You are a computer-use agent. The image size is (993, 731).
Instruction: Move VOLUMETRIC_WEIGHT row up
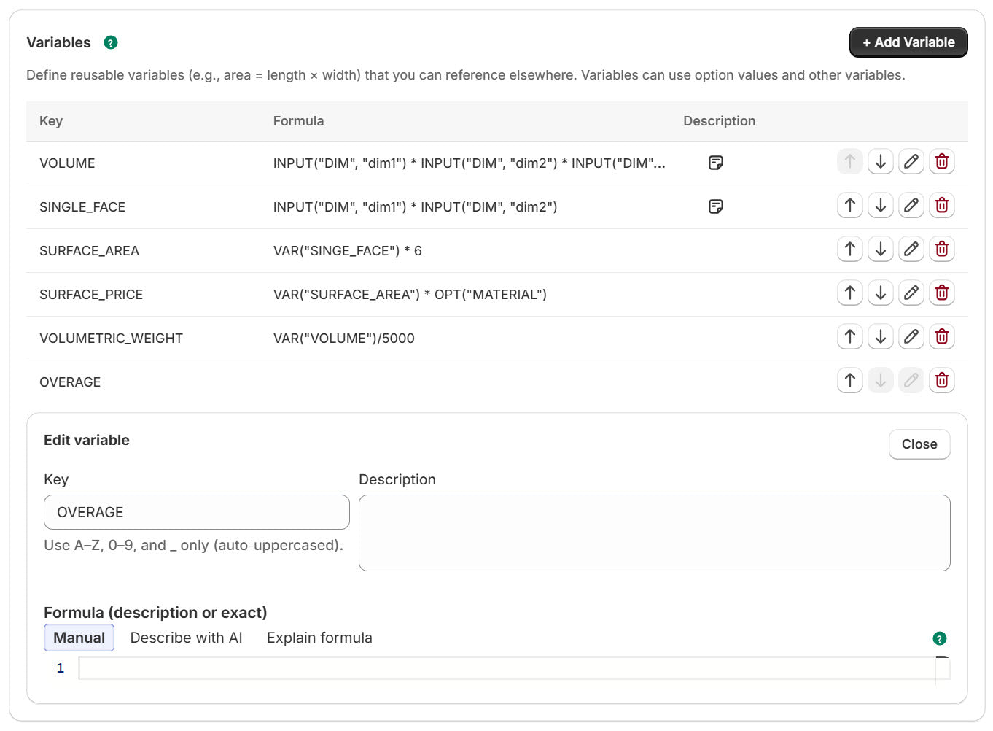[x=850, y=337]
